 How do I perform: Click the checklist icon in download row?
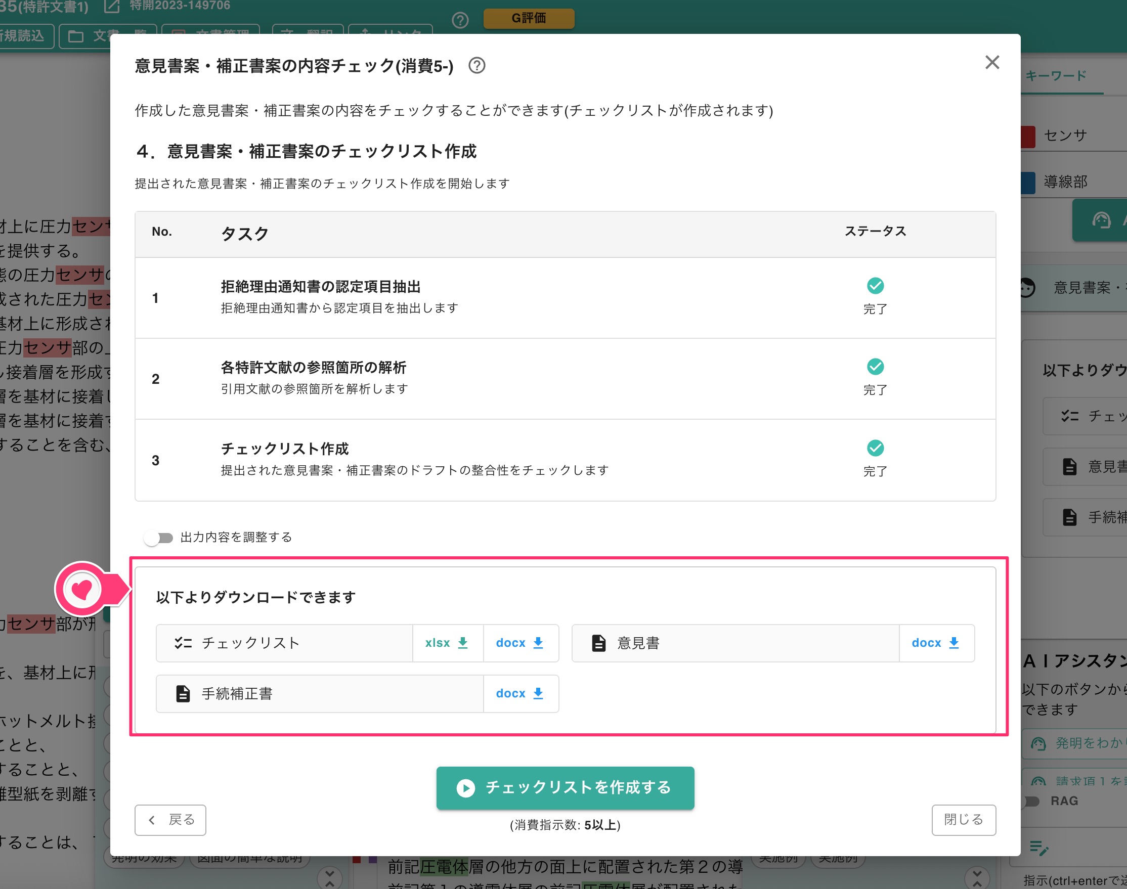click(183, 643)
